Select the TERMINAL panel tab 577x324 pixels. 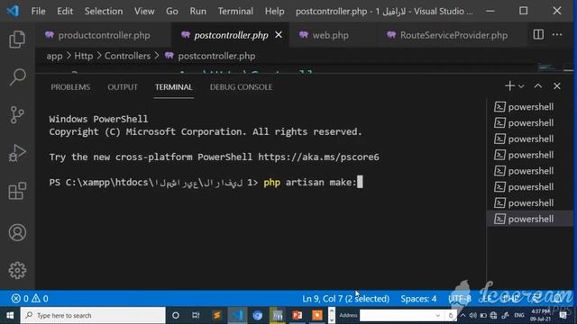pyautogui.click(x=174, y=87)
